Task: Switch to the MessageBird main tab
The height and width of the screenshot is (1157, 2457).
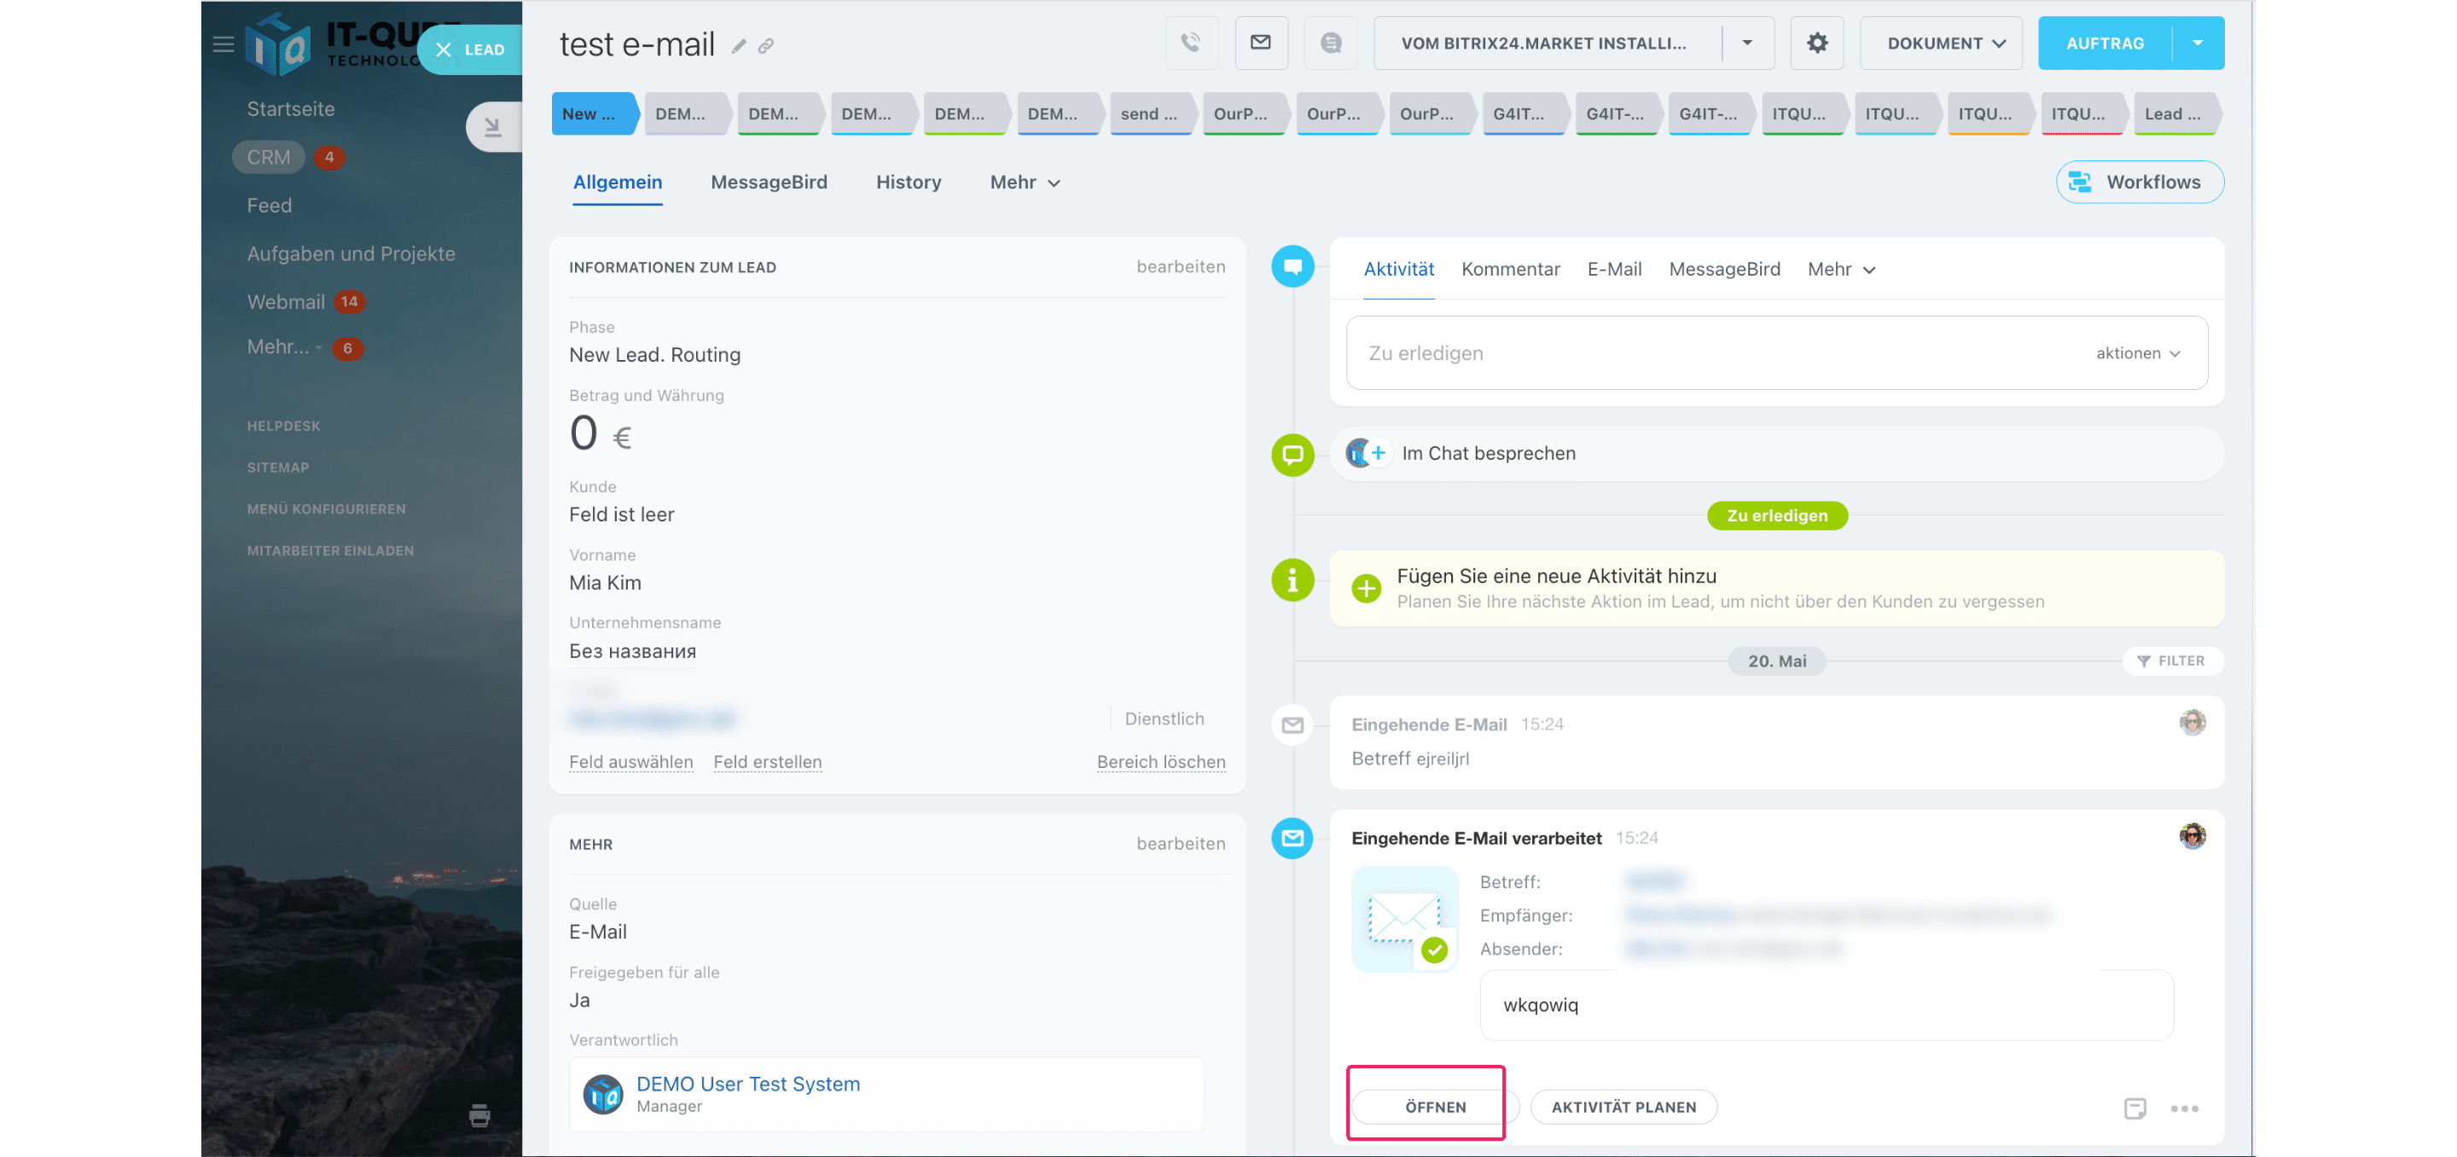Action: [768, 183]
